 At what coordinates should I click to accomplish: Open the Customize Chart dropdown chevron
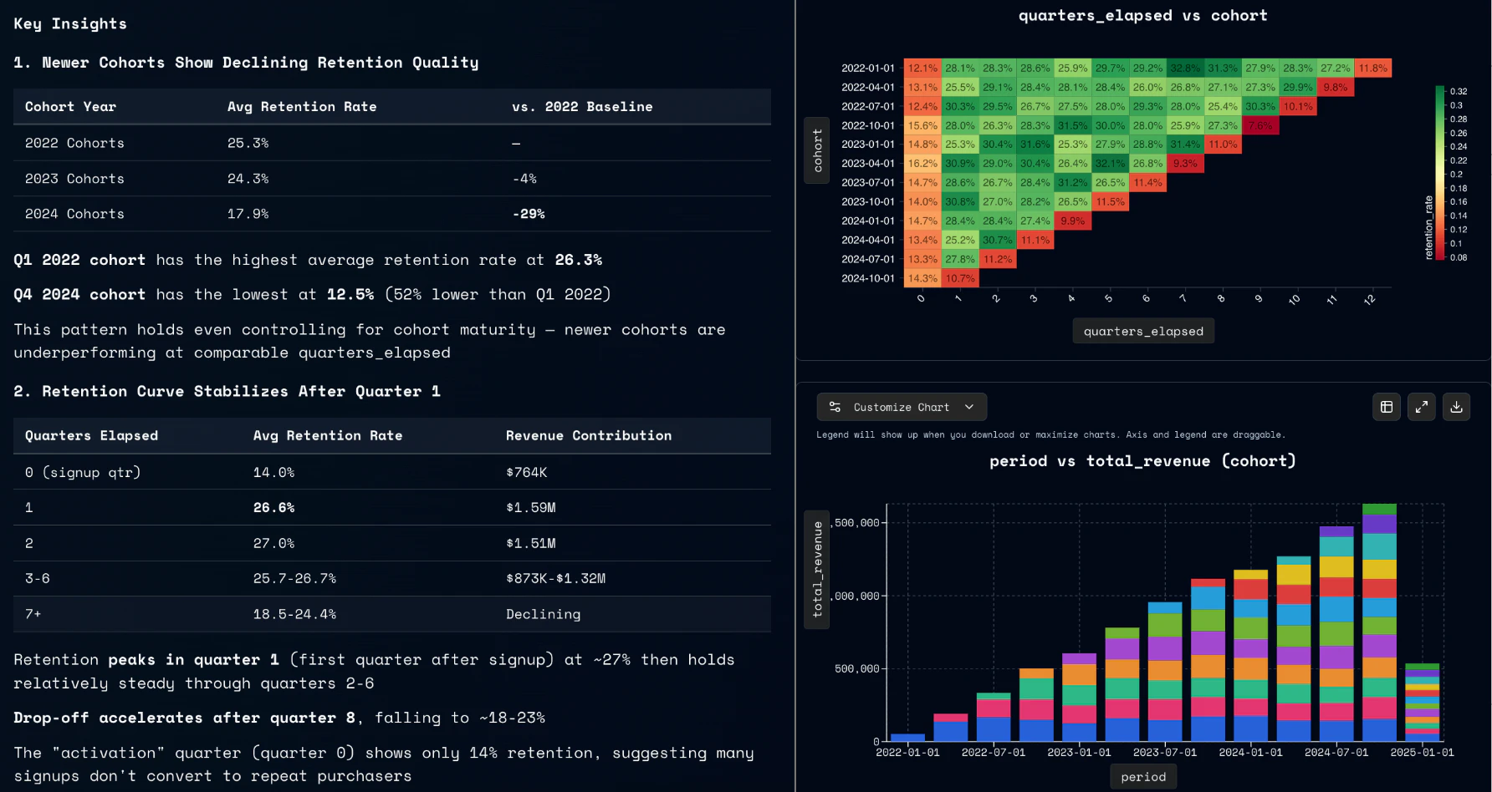coord(969,407)
